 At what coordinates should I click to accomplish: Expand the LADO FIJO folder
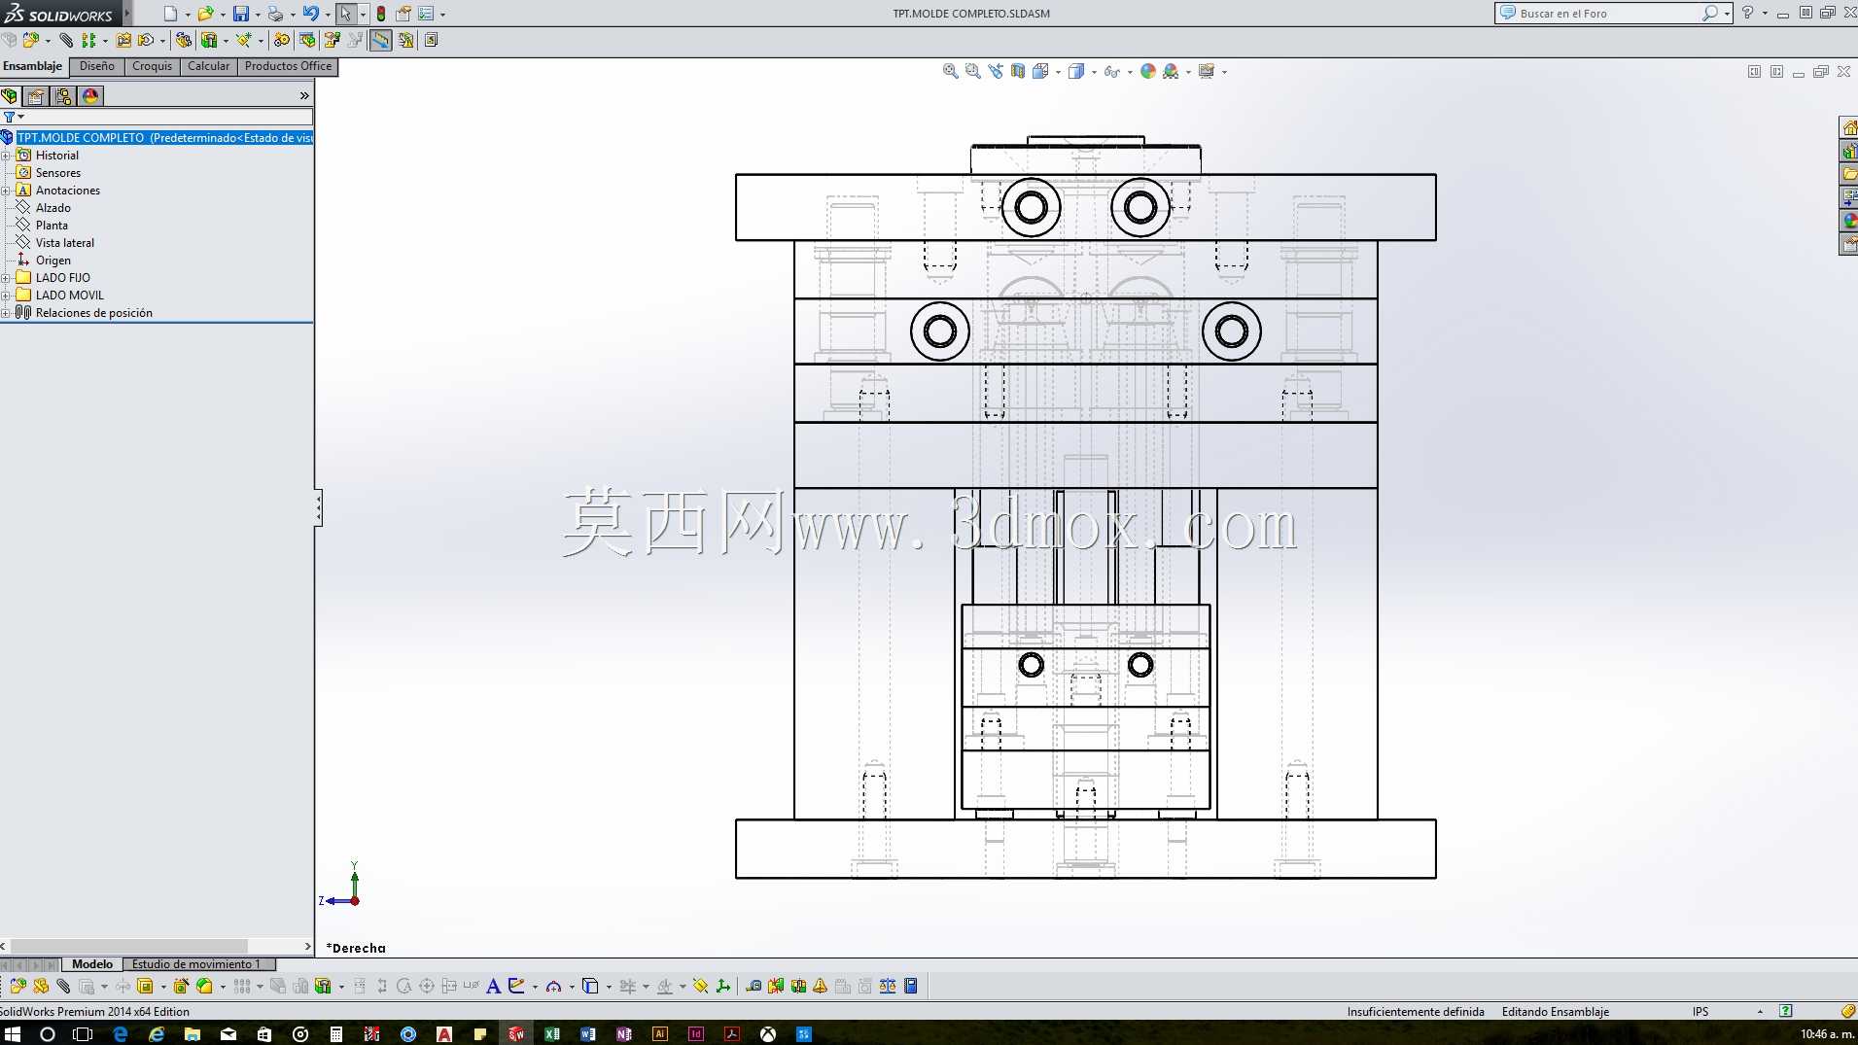coord(6,278)
